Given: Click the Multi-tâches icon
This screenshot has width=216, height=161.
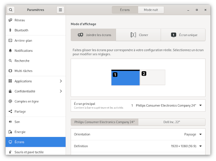Looking at the screenshot, I should pyautogui.click(x=10, y=71).
